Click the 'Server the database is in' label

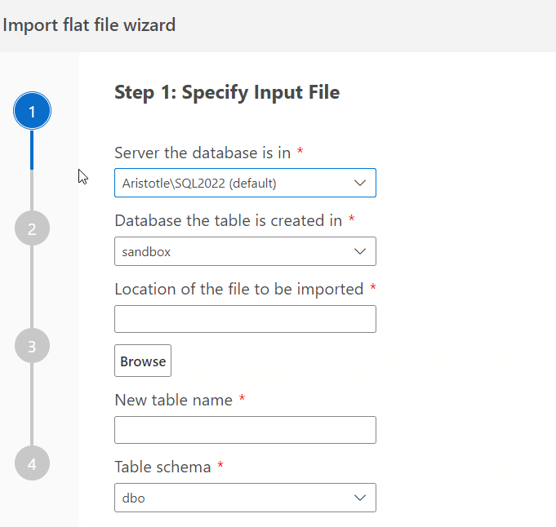(x=202, y=153)
